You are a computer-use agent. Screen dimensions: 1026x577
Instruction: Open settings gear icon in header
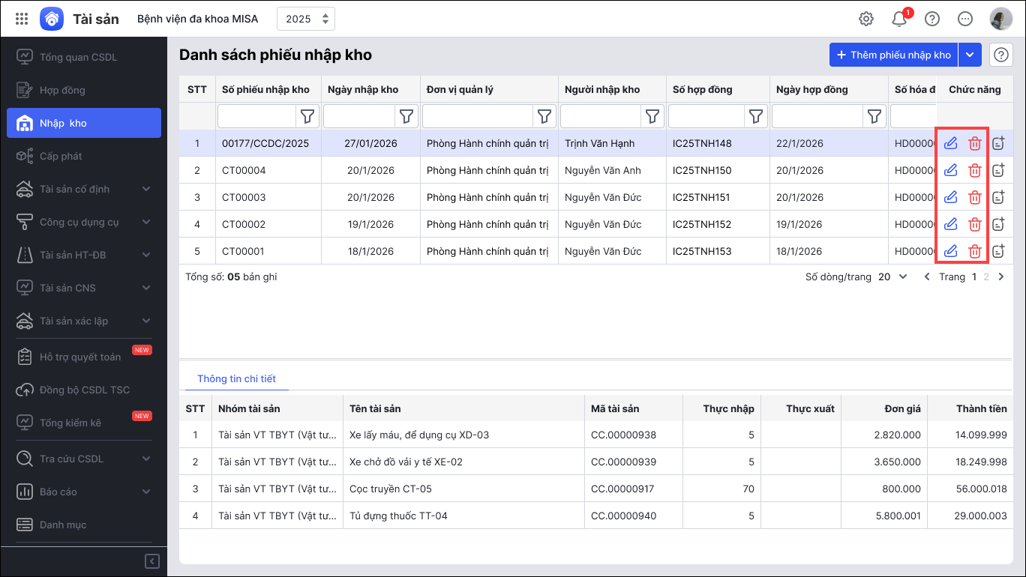point(866,19)
